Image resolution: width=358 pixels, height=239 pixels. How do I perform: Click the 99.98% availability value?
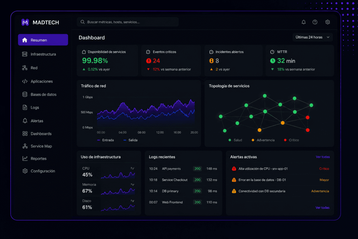pos(95,61)
